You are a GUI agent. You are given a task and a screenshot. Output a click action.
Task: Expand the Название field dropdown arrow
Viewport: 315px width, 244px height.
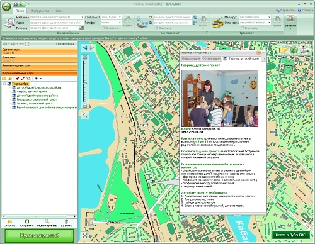coord(83,17)
